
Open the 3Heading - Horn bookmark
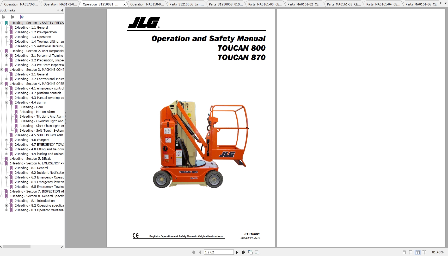point(31,107)
